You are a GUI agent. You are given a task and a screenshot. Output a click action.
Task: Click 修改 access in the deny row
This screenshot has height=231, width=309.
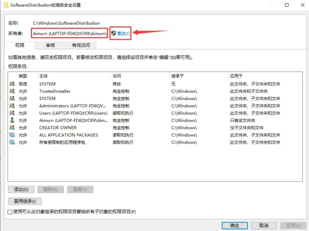[117, 84]
